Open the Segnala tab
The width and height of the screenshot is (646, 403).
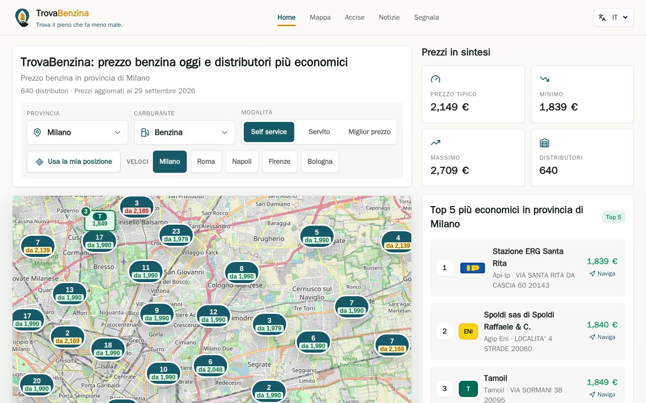coord(426,18)
